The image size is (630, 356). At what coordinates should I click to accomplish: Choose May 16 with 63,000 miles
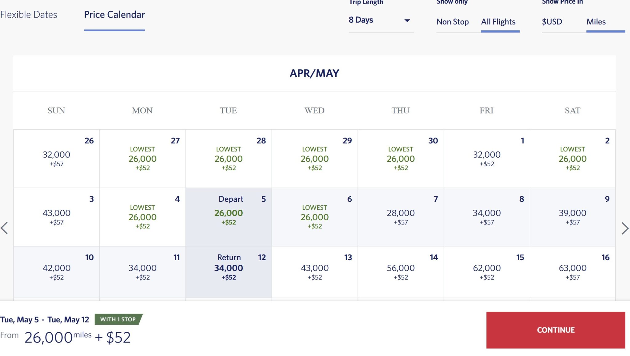click(572, 272)
